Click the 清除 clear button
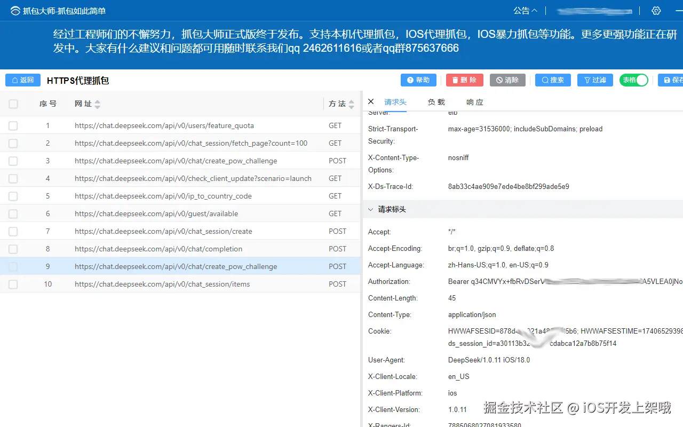683x427 pixels. 507,80
